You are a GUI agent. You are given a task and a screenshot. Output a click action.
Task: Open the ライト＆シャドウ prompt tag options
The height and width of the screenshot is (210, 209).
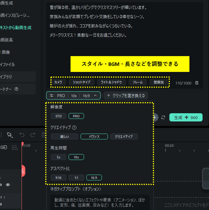pos(111,82)
